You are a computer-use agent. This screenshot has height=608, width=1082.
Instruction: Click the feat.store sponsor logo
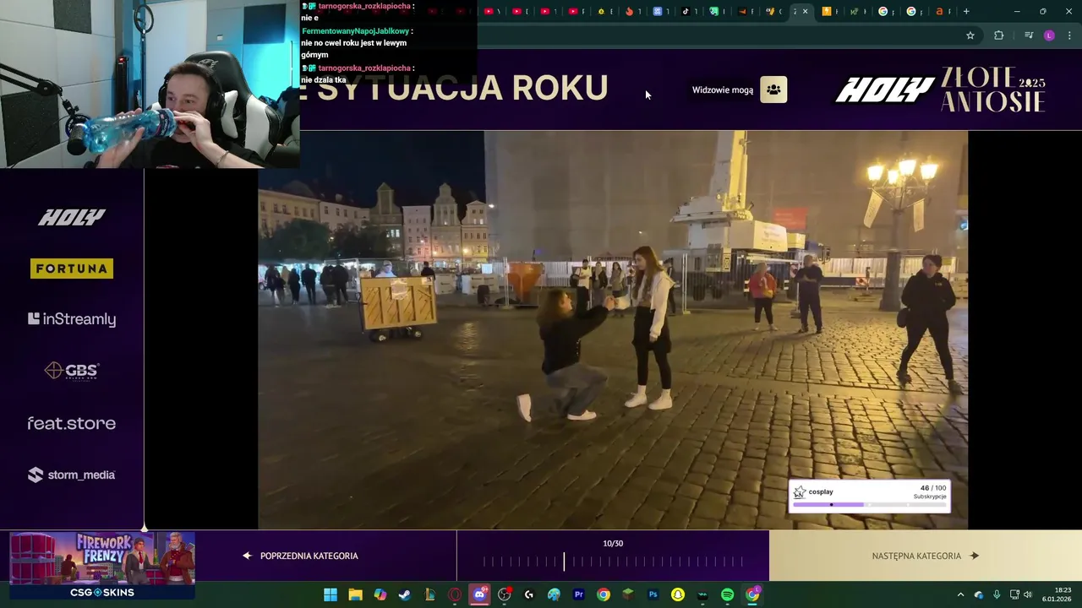click(x=72, y=423)
